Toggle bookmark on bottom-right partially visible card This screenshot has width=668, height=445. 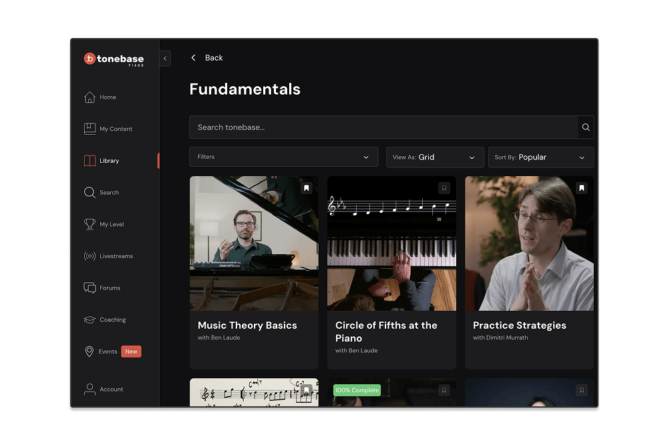[582, 390]
